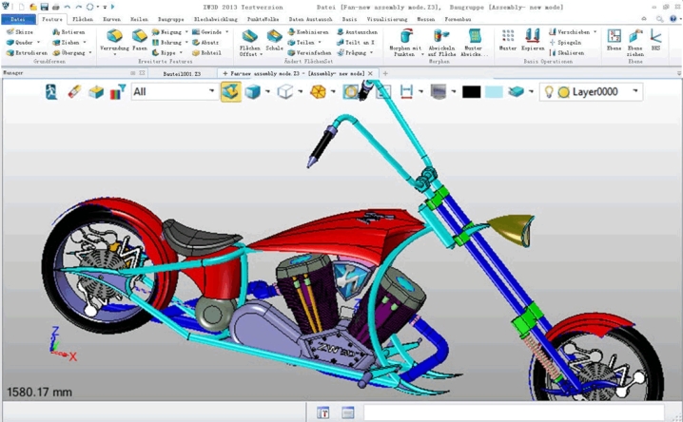The width and height of the screenshot is (683, 422).
Task: Switch to the Bauteil1001.Z3 document tab
Action: [181, 73]
